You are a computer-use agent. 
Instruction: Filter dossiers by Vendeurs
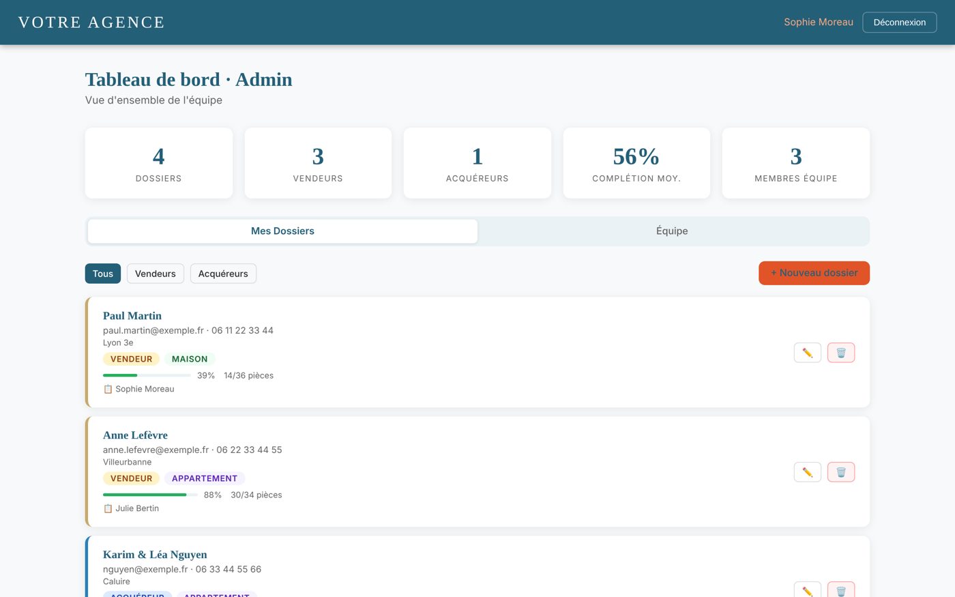click(156, 274)
